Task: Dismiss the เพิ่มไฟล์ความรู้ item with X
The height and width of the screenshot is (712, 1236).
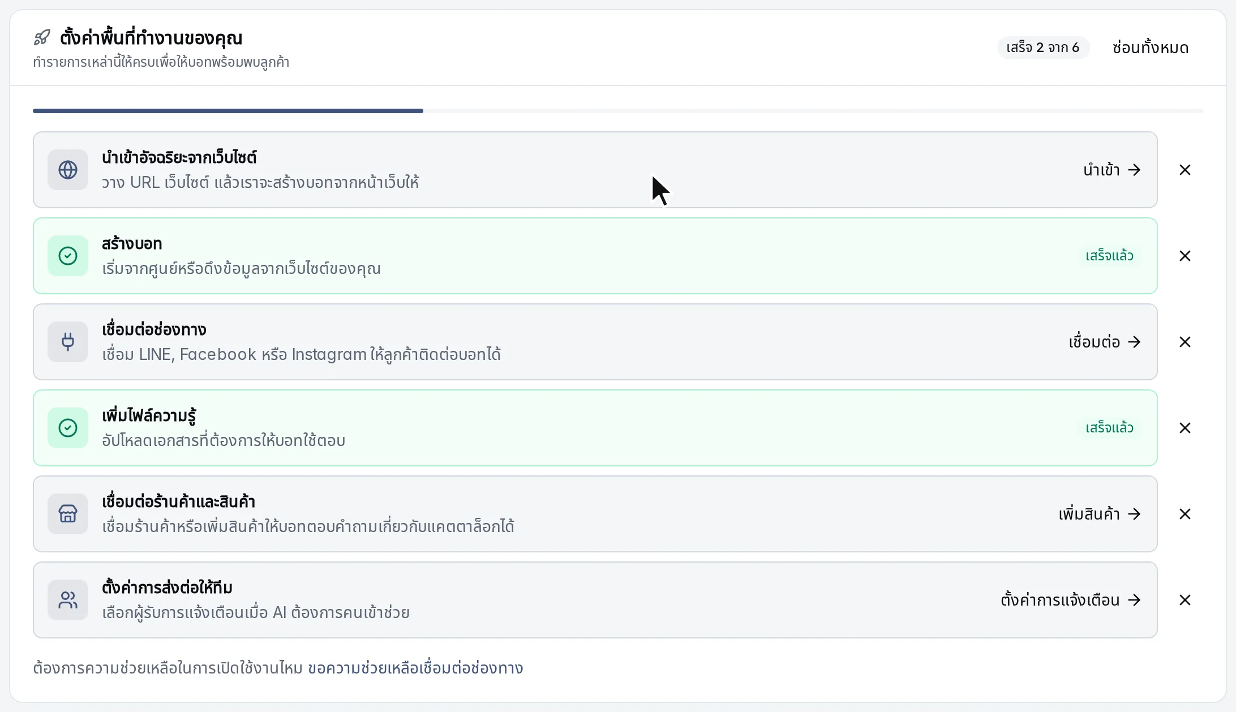Action: pos(1185,428)
